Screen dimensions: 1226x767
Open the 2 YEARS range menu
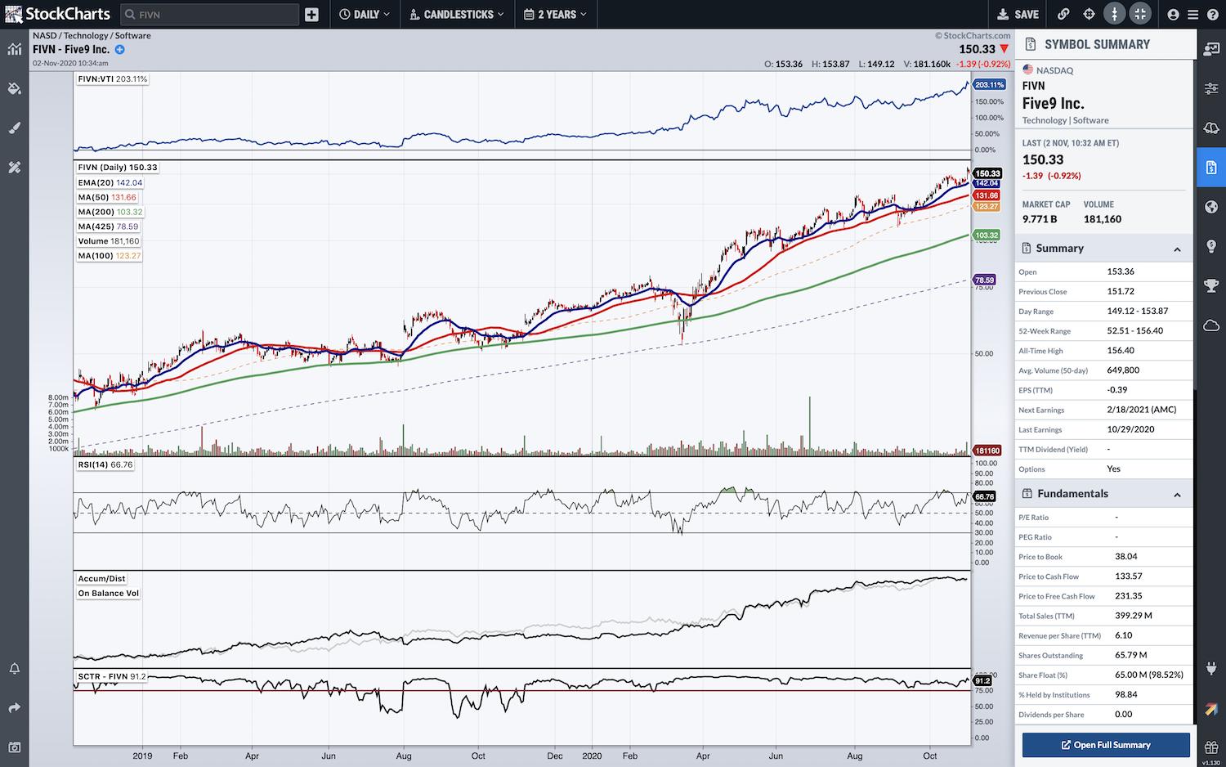555,14
